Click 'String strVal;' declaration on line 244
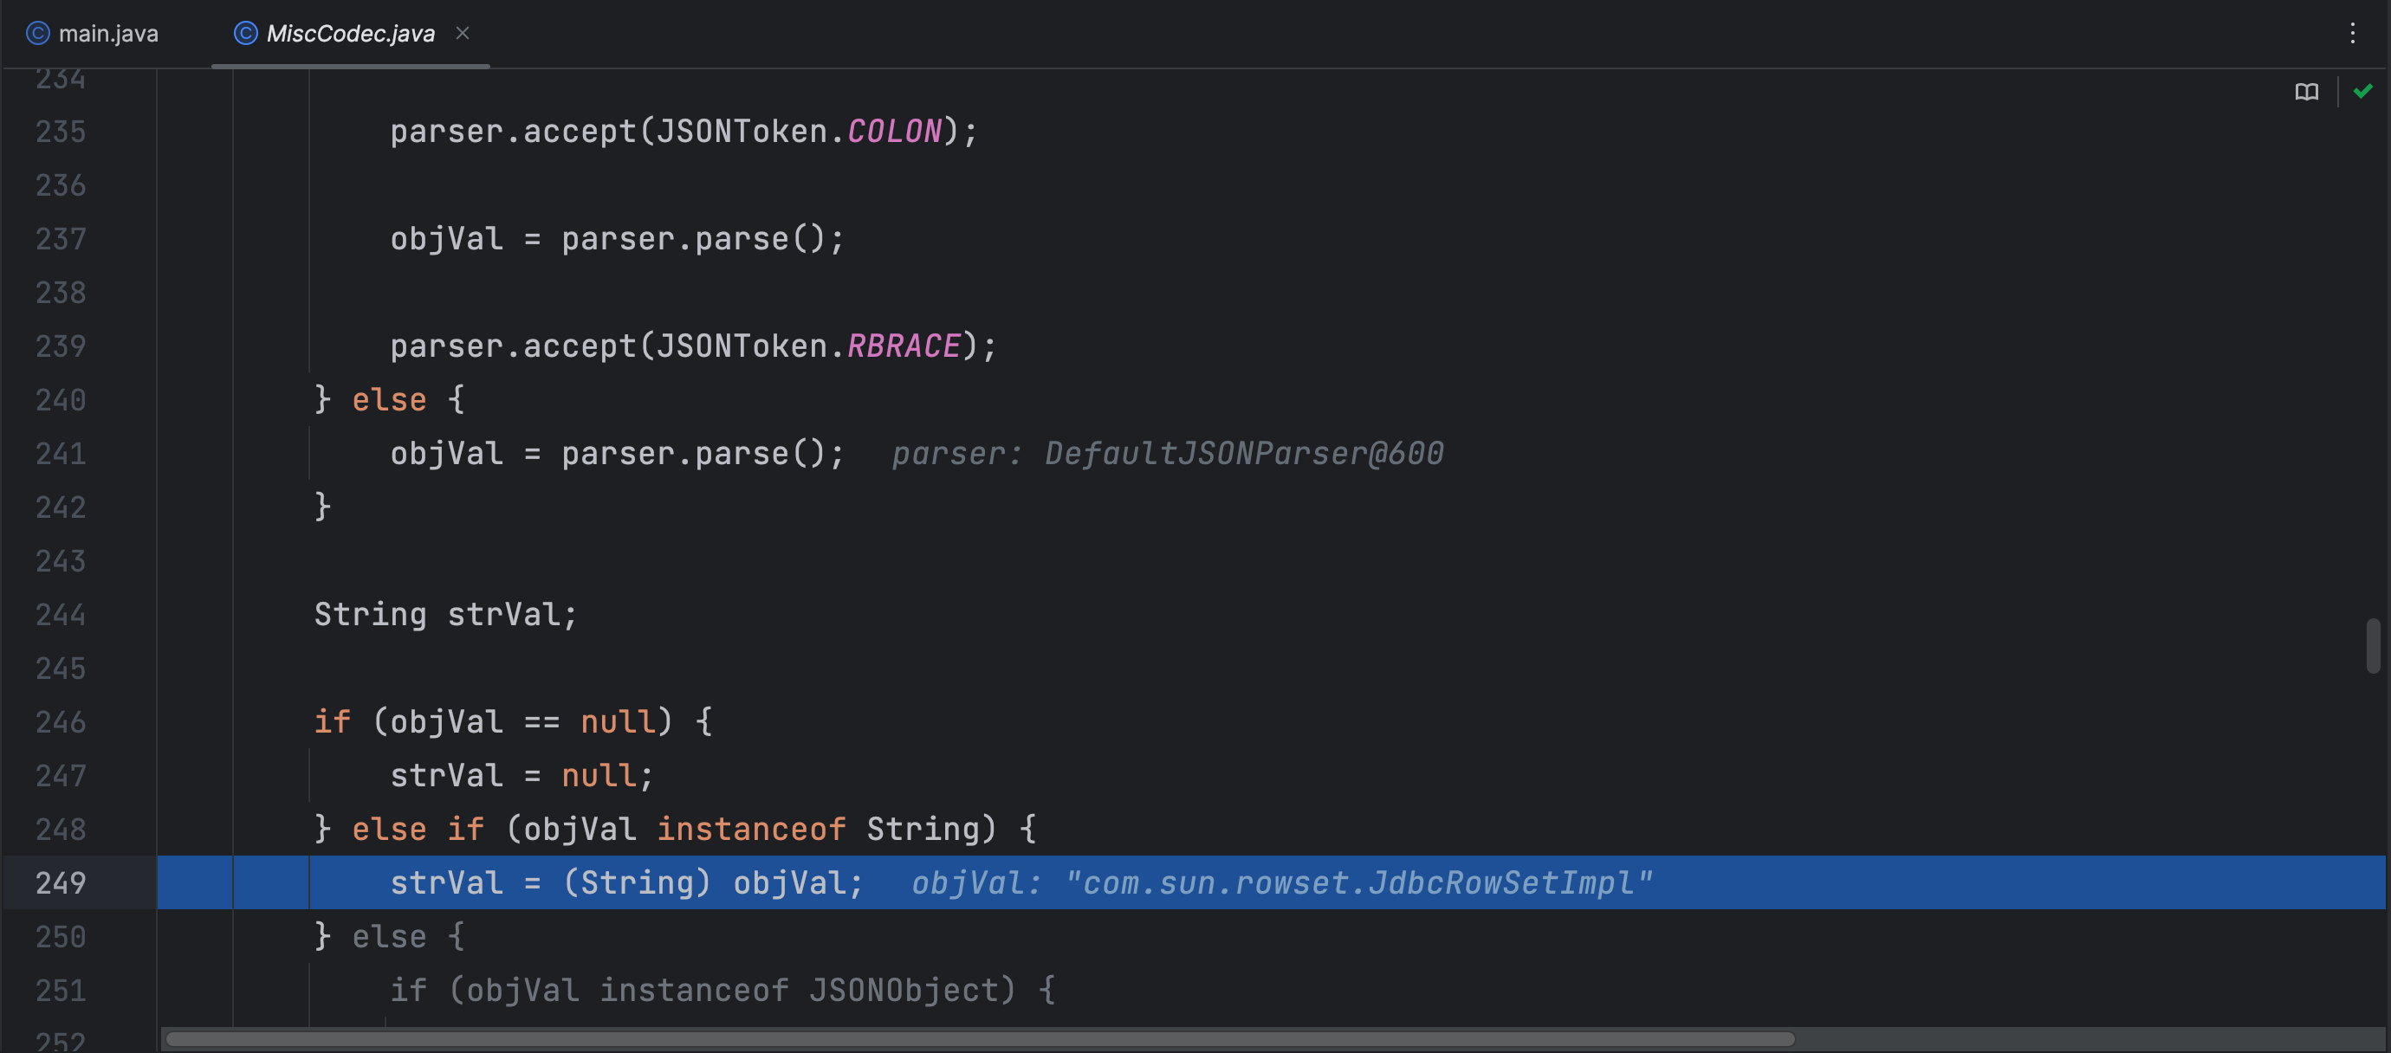This screenshot has width=2391, height=1053. point(445,614)
